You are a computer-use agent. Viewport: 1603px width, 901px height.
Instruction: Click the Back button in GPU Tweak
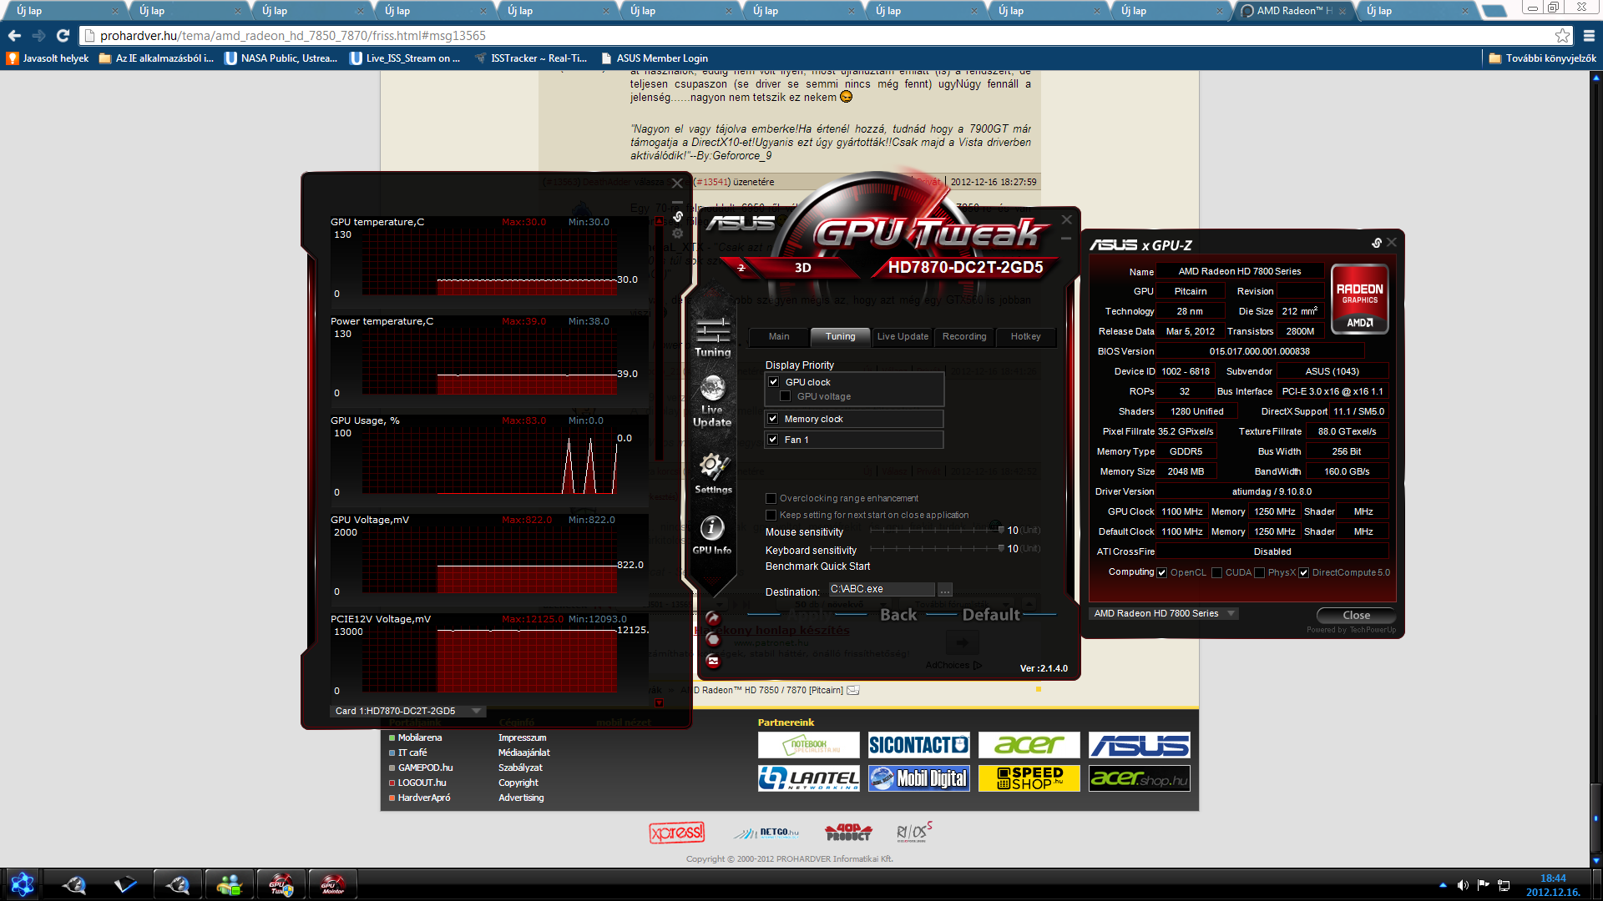[x=898, y=615]
